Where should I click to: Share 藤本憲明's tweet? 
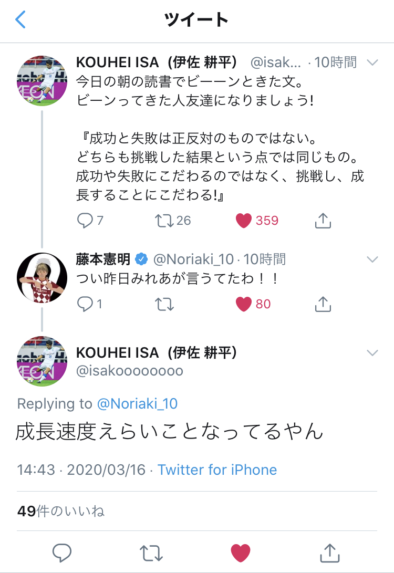pos(323,304)
